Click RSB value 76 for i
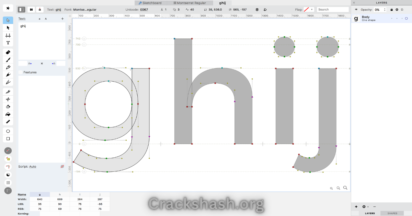 pyautogui.click(x=80, y=209)
